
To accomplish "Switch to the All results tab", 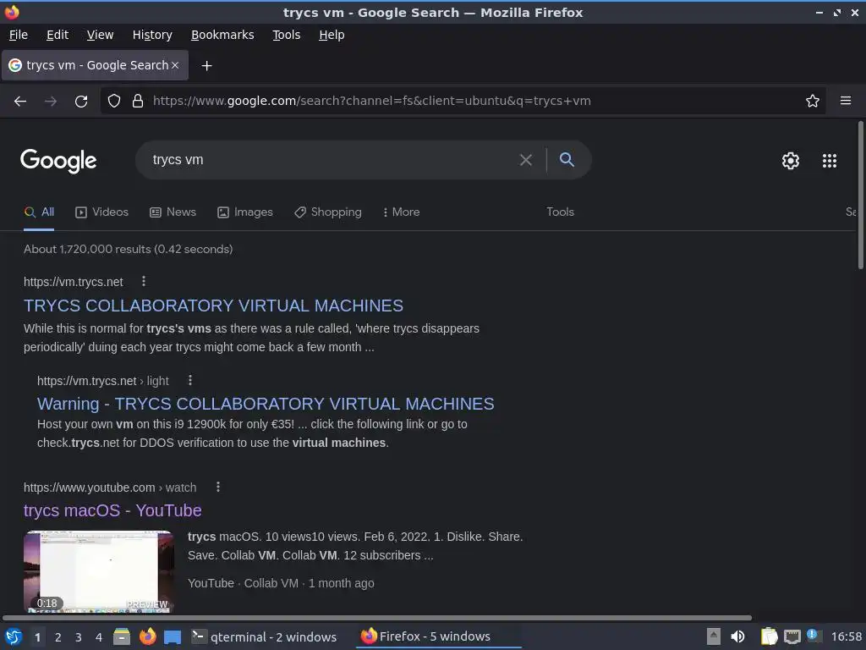I will click(39, 212).
